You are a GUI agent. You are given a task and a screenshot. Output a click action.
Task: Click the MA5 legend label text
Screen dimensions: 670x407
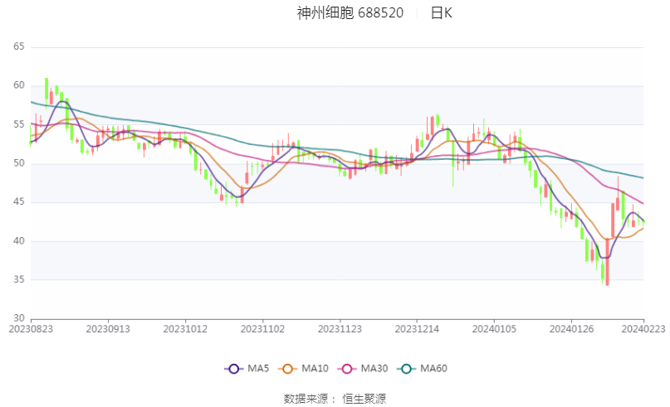(258, 369)
